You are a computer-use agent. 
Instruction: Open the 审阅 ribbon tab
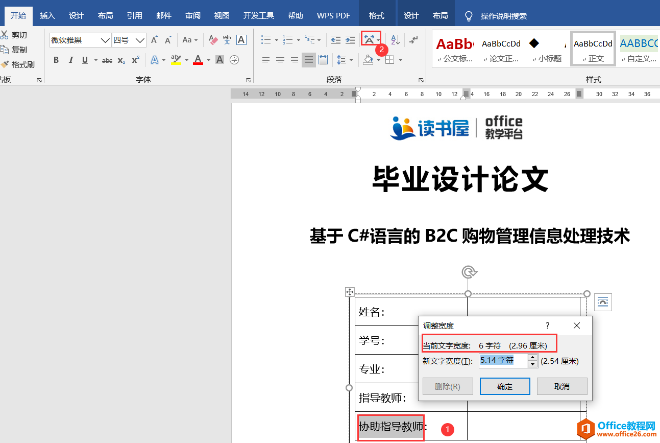tap(192, 16)
